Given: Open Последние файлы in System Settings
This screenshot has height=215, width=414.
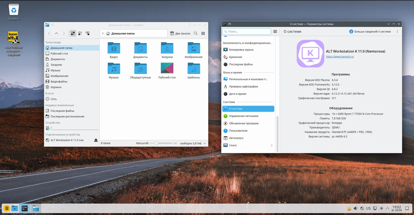Looking at the screenshot, I should [x=248, y=64].
